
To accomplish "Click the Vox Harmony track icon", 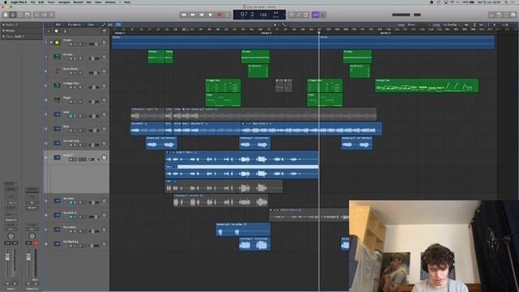I will coord(57,143).
